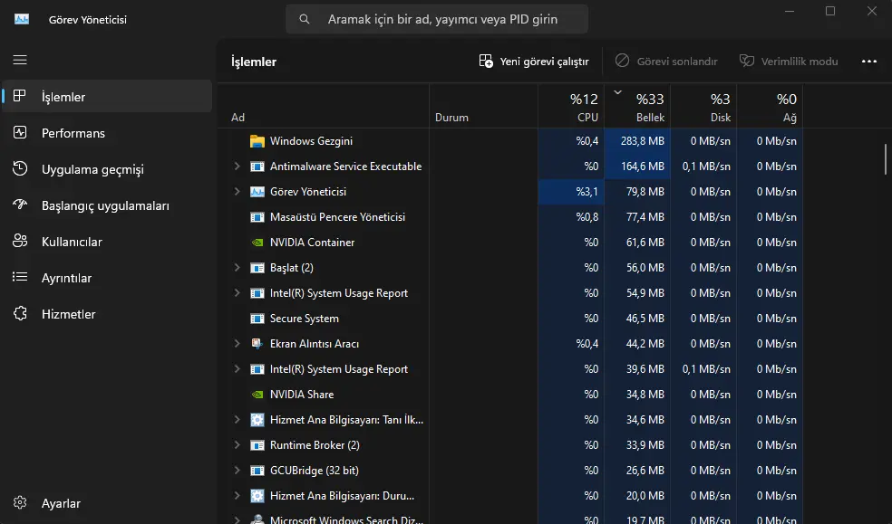
Task: Click the 164,6 MB memory value
Action: (643, 167)
